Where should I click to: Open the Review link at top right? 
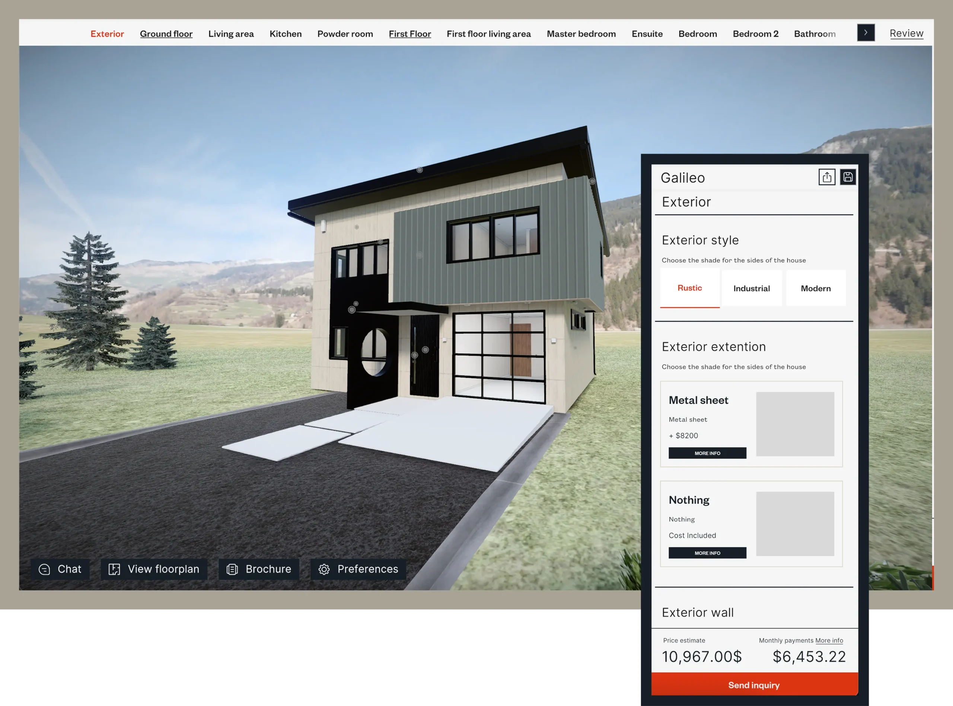pos(906,33)
